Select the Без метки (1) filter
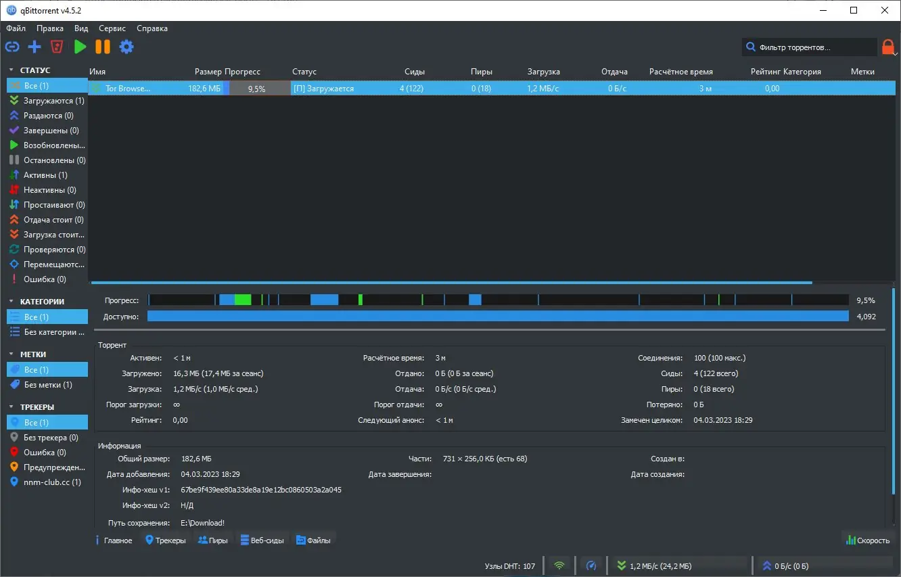901x577 pixels. (x=47, y=385)
